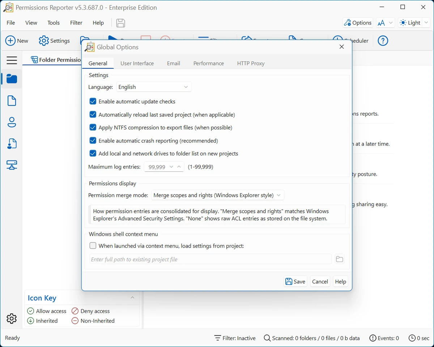Uncheck Automatically reload last saved project
This screenshot has width=434, height=347.
pos(93,115)
